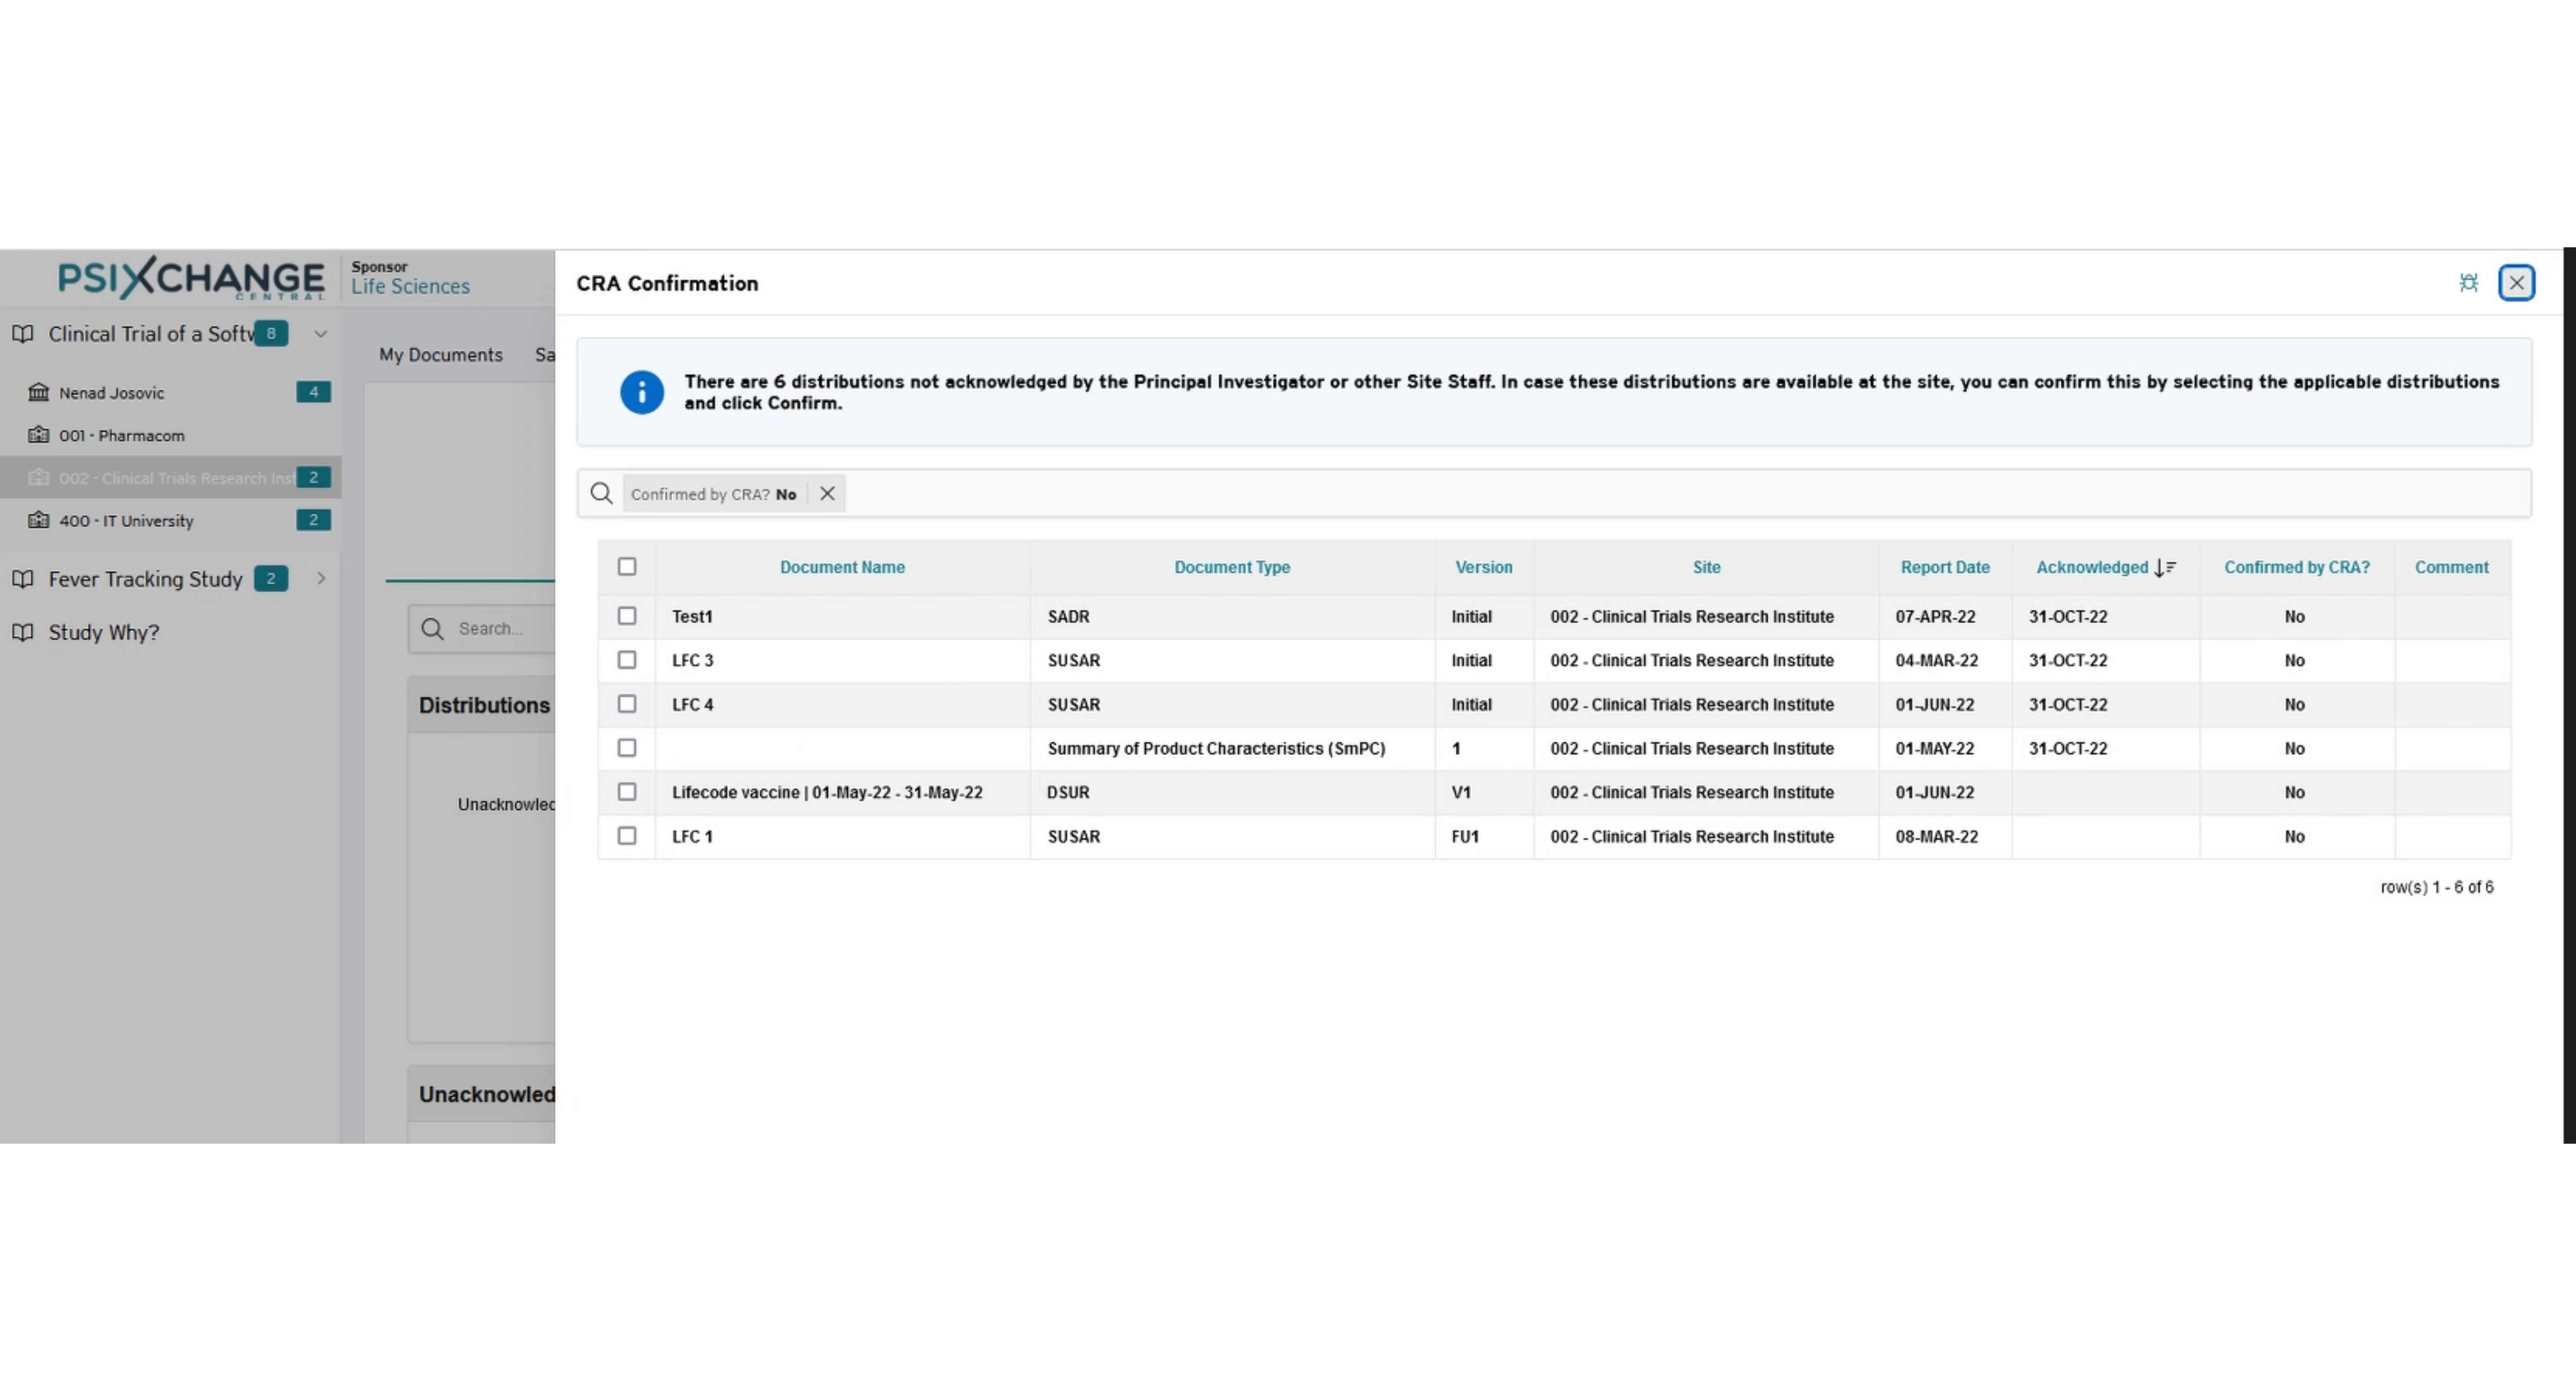
Task: Click the 08-MAR-22 report date cell
Action: (1945, 837)
